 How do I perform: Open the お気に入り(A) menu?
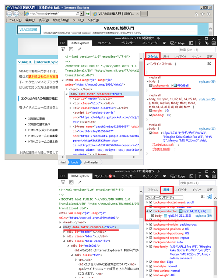61,20
